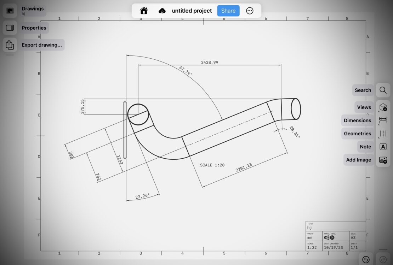Go to home screen via house icon

pyautogui.click(x=144, y=11)
